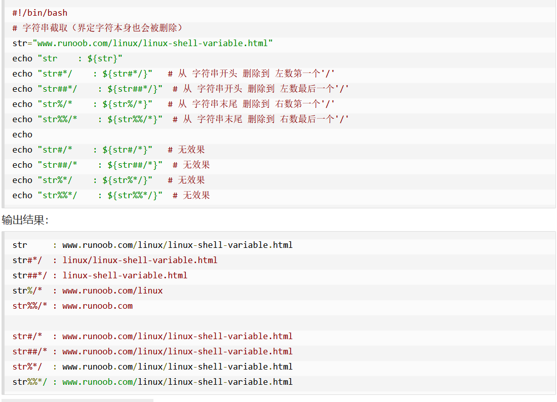Click the ${str%%/*} expansion in code
Viewport: 557px width, 402px height.
pos(133,119)
